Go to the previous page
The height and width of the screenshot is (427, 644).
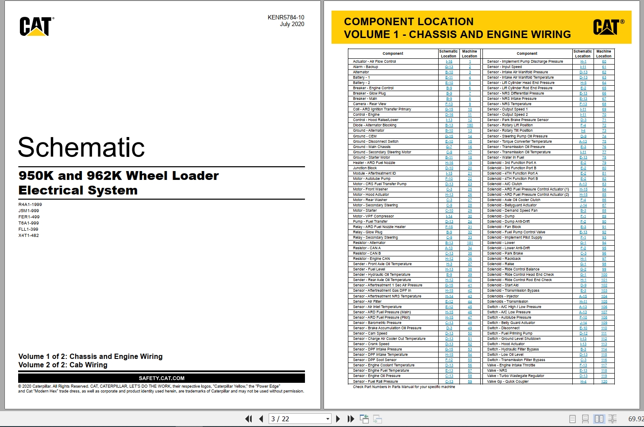[261, 419]
